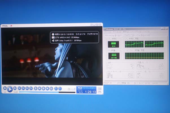Switch to the ネットワーク tab in Task Manager
The width and height of the screenshot is (170, 113).
[137, 35]
